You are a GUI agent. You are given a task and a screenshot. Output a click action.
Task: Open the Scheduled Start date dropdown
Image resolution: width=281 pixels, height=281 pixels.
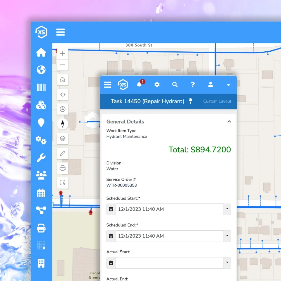click(227, 209)
